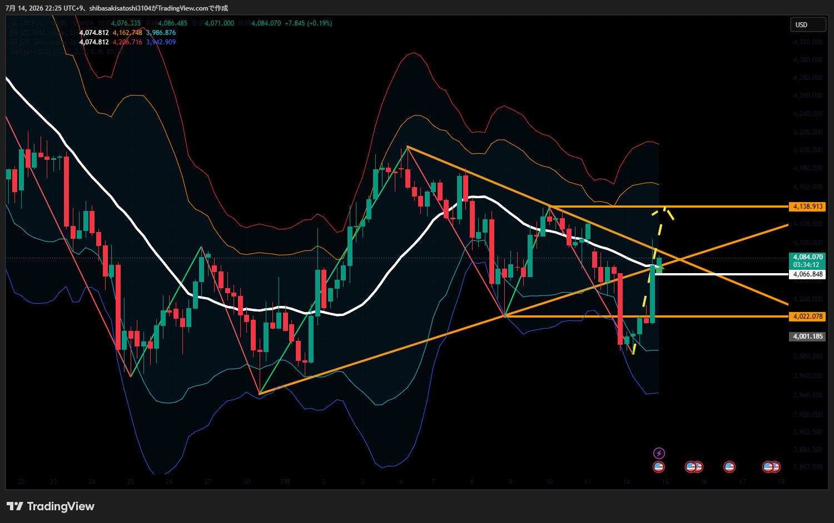Click the purple lightning bolt event icon
This screenshot has width=834, height=523.
[x=659, y=453]
